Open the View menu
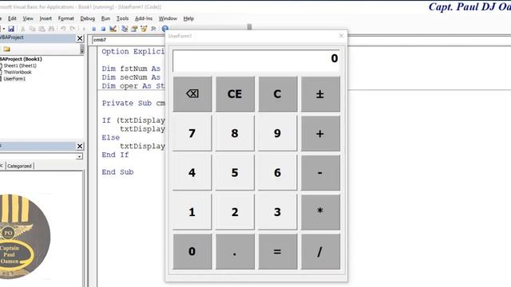511x287 pixels. click(x=28, y=18)
